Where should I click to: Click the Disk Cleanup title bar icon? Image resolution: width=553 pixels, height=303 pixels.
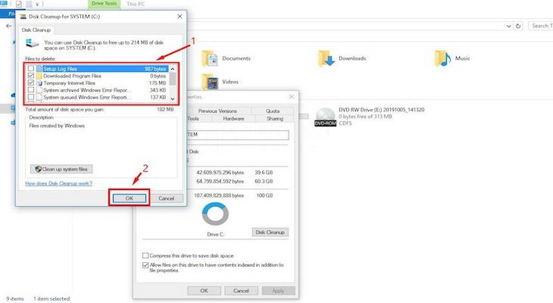pyautogui.click(x=23, y=16)
